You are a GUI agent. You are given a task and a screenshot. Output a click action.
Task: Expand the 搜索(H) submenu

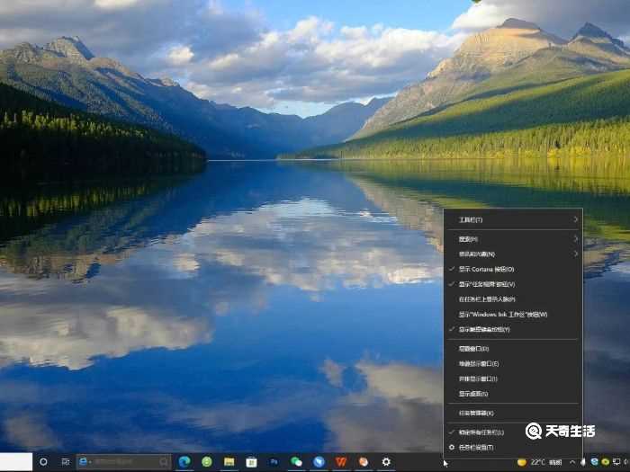[x=513, y=239]
